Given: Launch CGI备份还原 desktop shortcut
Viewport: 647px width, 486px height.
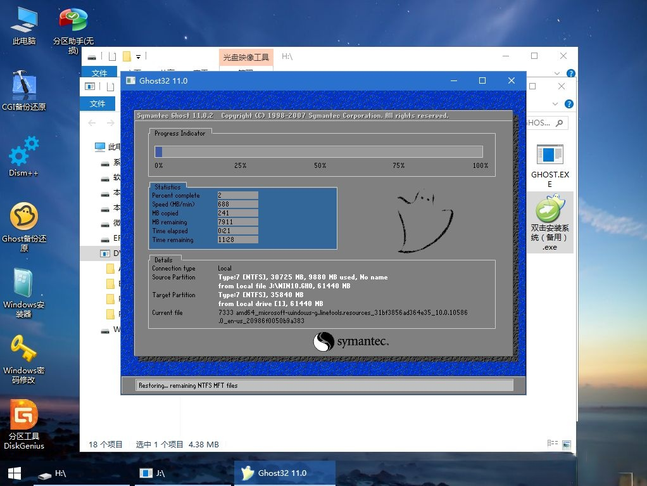Looking at the screenshot, I should 24,91.
